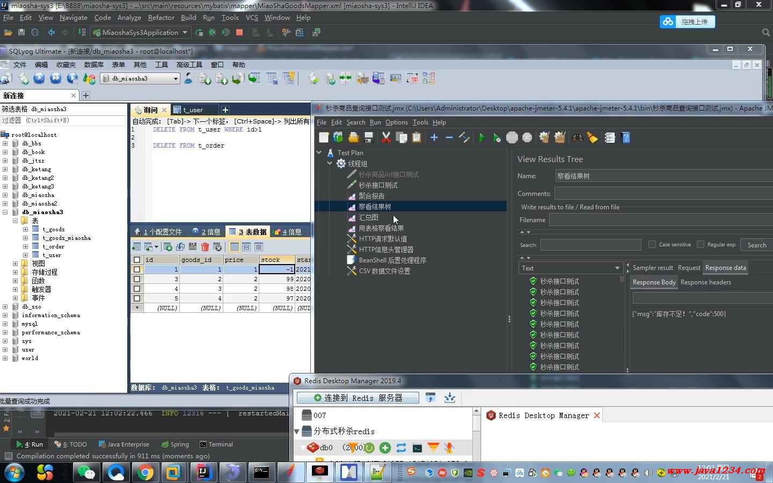
Task: Tick the Case sensitive checkbox
Action: click(652, 244)
